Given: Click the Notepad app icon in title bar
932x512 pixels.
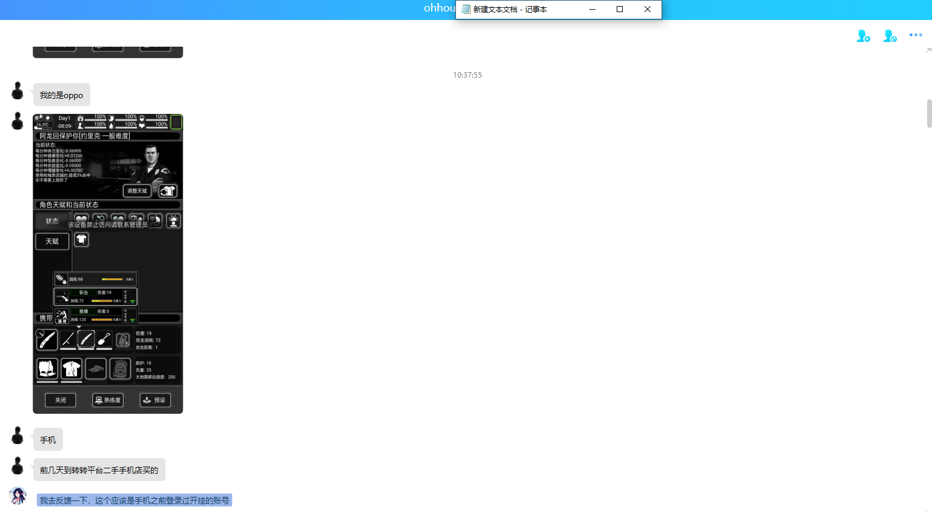Looking at the screenshot, I should click(466, 10).
